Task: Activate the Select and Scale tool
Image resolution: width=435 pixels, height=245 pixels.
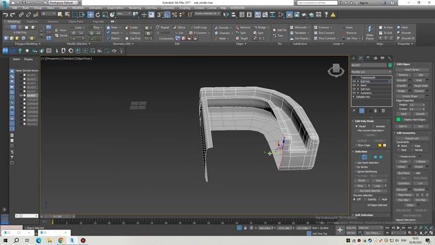Action: [x=105, y=15]
